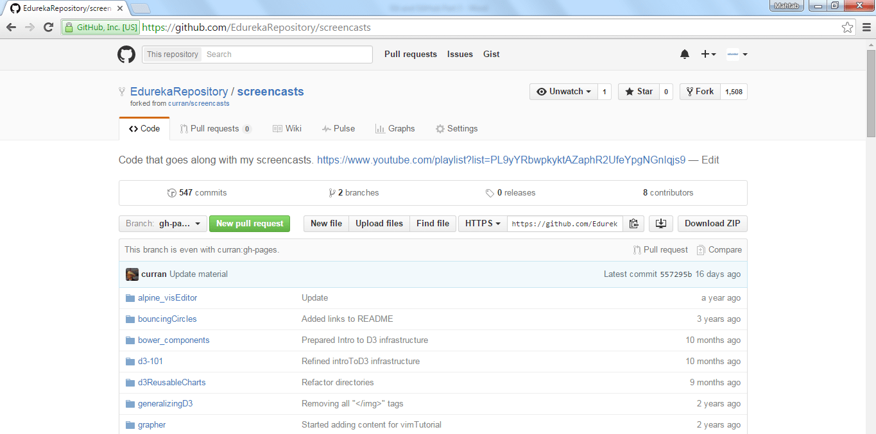Viewport: 876px width, 434px height.
Task: Click the GitHub Octocat logo
Action: click(126, 54)
